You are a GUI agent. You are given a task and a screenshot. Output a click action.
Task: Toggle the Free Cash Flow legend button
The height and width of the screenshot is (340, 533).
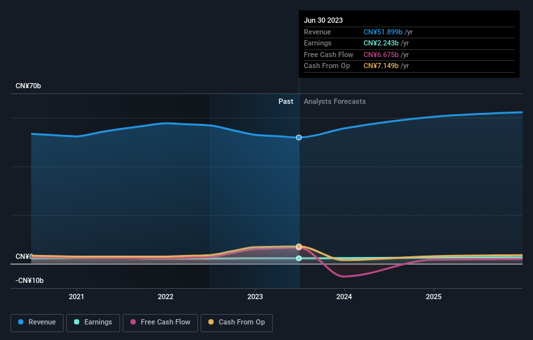click(x=160, y=322)
